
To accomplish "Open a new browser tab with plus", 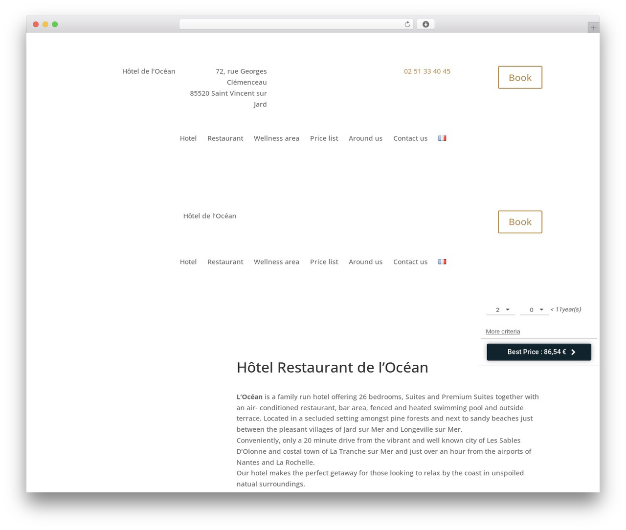I will (x=593, y=28).
